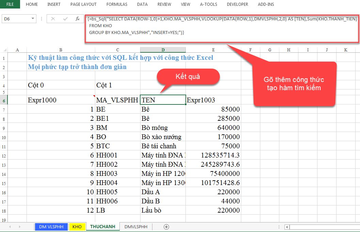Click cell 'Dầu A'

click(163, 192)
